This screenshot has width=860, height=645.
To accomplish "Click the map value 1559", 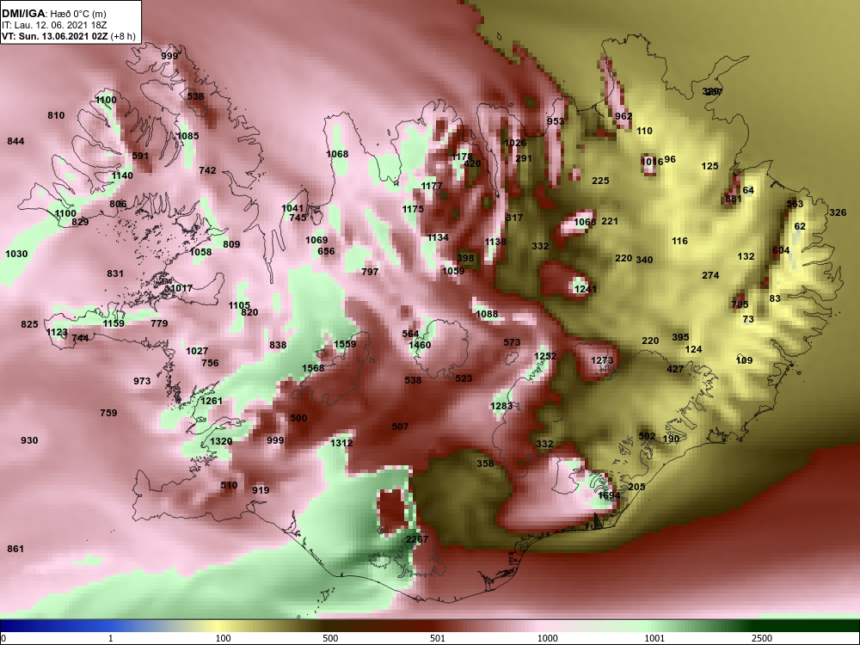I will (x=345, y=344).
